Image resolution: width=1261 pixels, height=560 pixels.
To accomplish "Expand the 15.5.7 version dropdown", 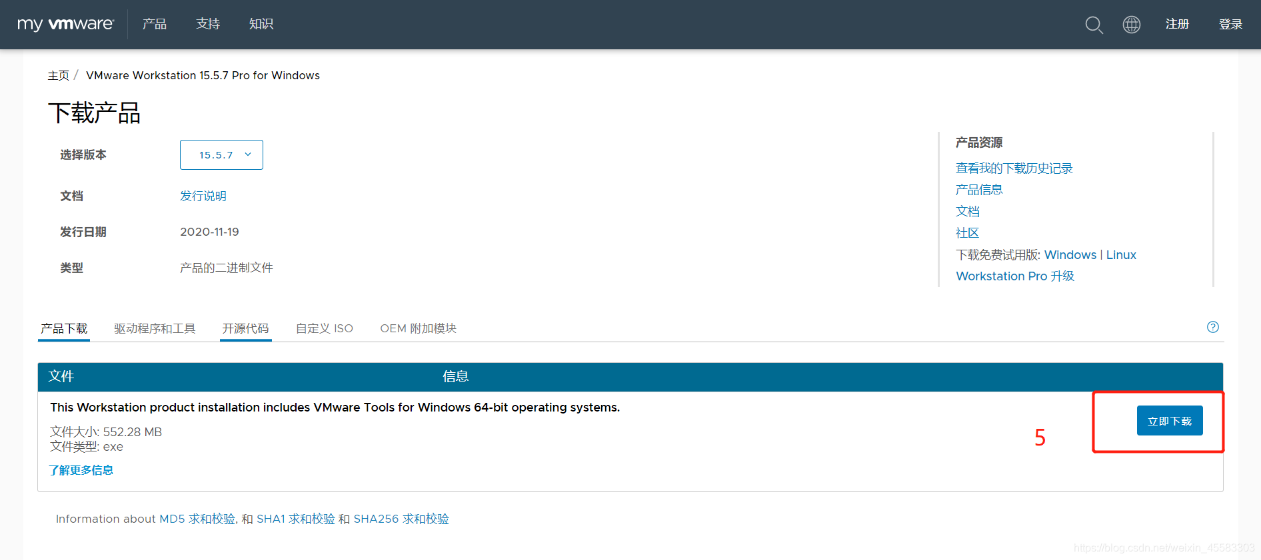I will (221, 154).
